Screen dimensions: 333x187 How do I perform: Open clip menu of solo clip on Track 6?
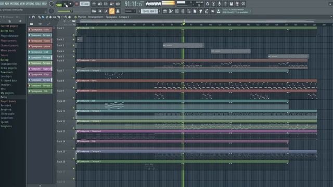pyautogui.click(x=78, y=60)
